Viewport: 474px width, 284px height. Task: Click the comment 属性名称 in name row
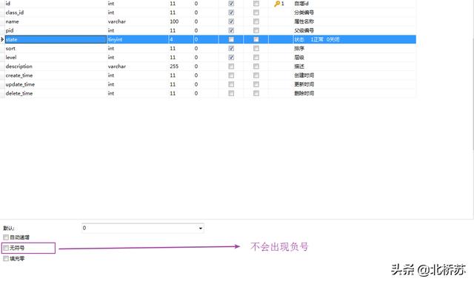304,21
